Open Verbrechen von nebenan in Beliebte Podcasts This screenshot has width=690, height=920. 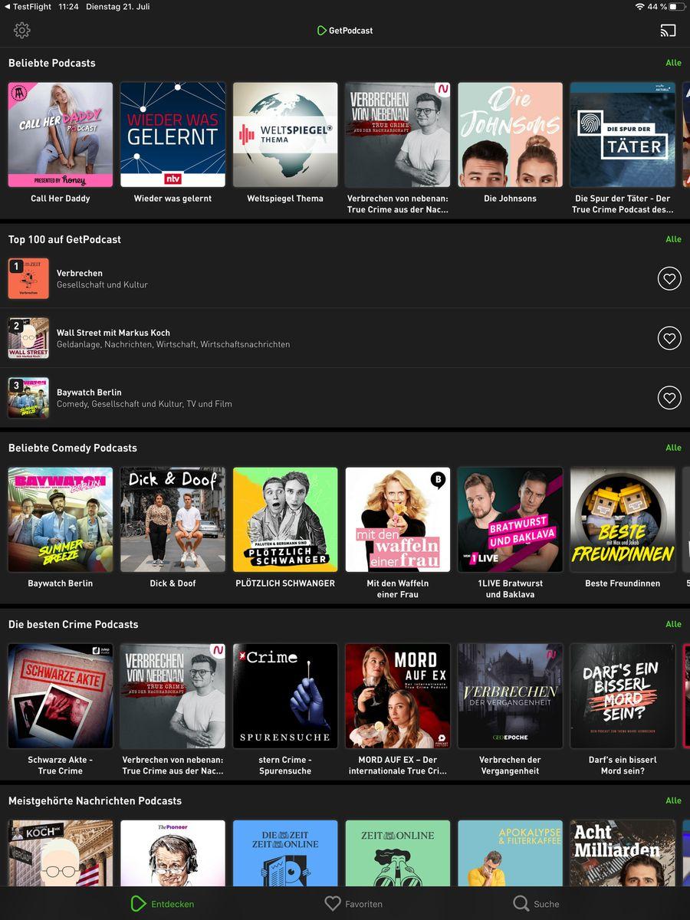(398, 135)
